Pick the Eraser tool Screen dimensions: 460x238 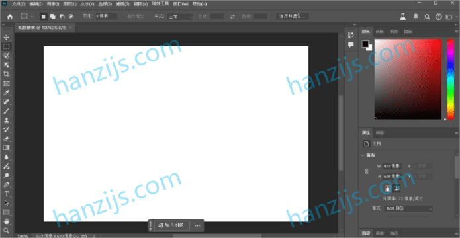6,139
